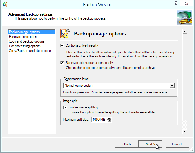The width and height of the screenshot is (195, 153).
Task: Decrease the maximum split size with down arrow
Action: pos(109,121)
